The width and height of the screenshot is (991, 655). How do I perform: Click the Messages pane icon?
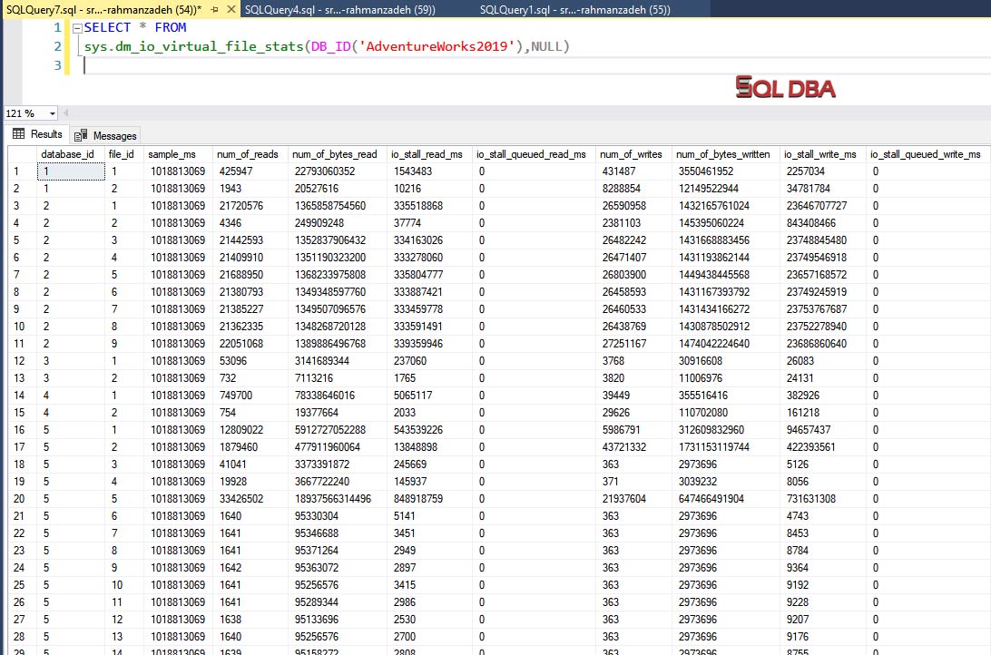82,134
